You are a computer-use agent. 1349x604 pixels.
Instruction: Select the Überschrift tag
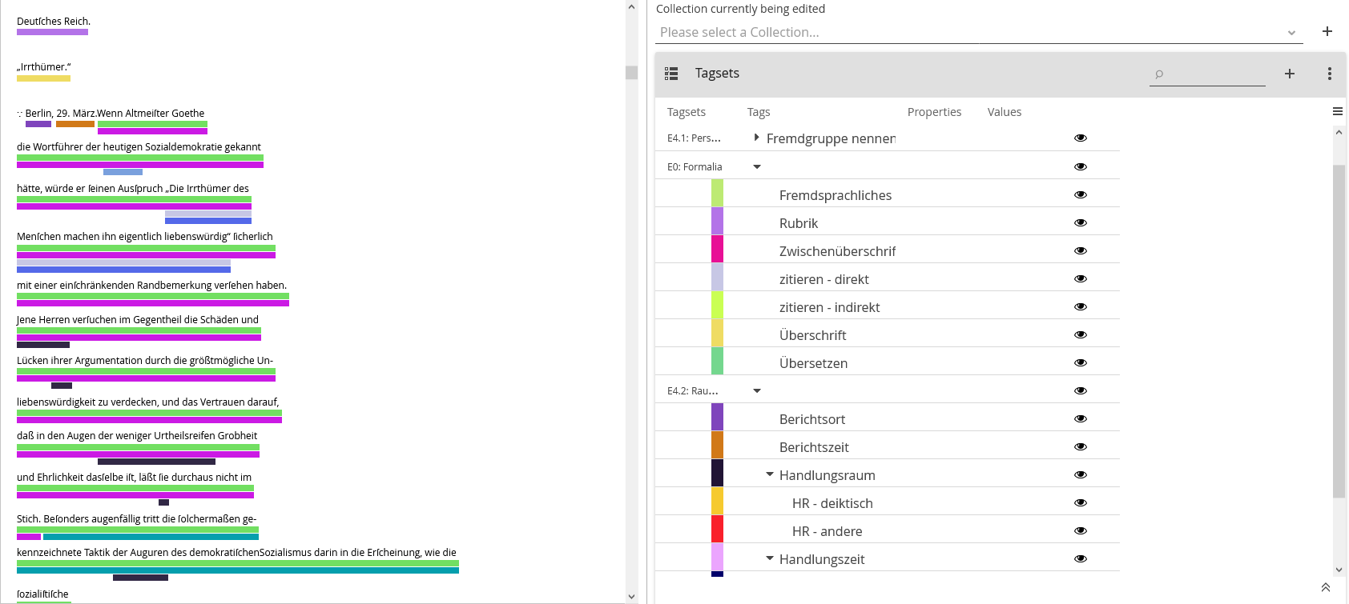812,335
